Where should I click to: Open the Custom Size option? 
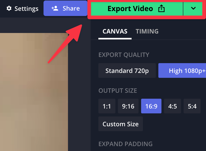pos(121,124)
